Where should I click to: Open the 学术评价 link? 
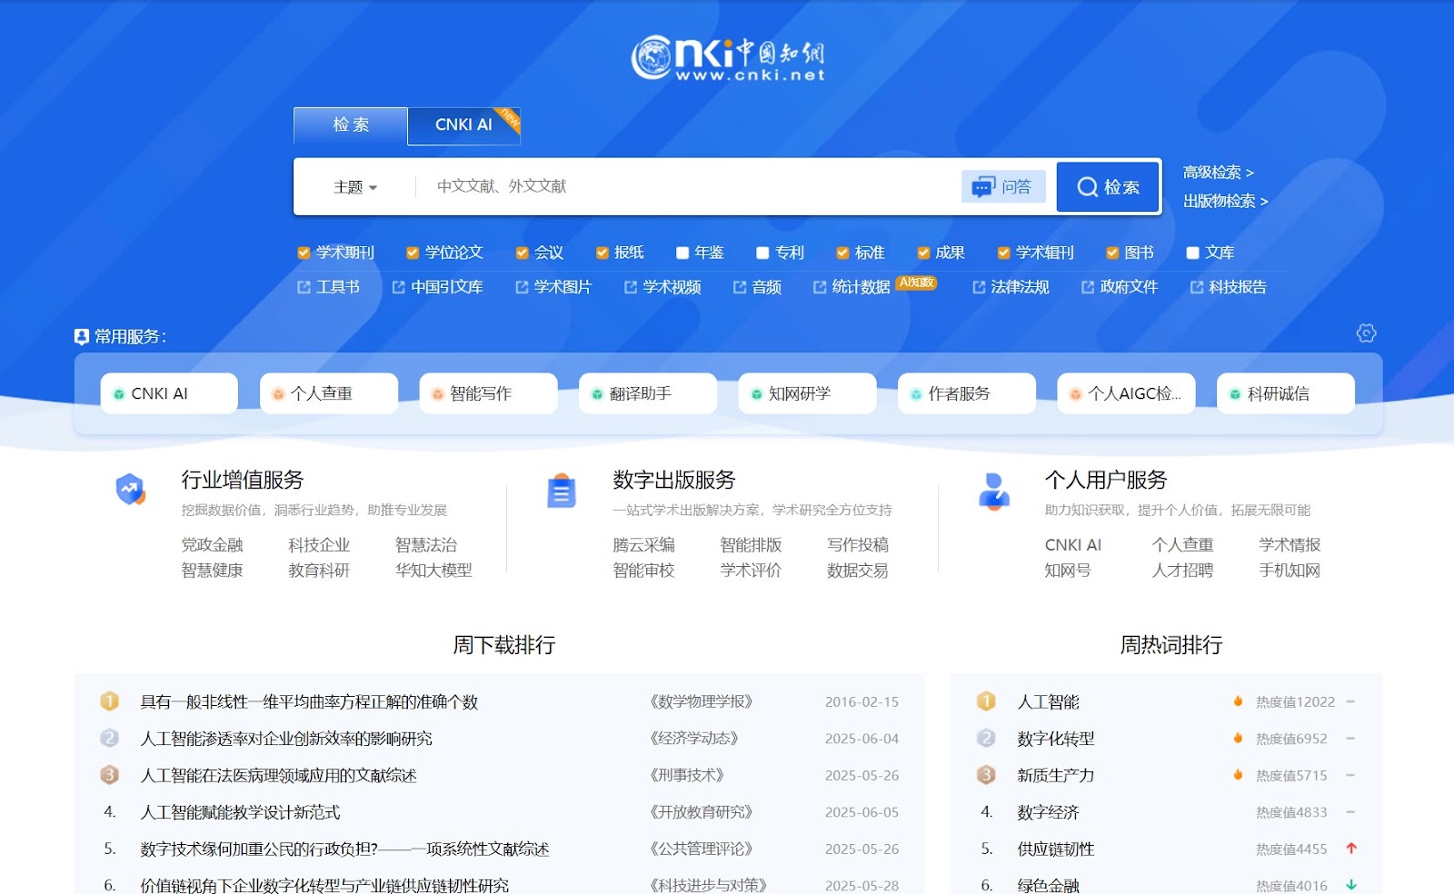pos(751,571)
